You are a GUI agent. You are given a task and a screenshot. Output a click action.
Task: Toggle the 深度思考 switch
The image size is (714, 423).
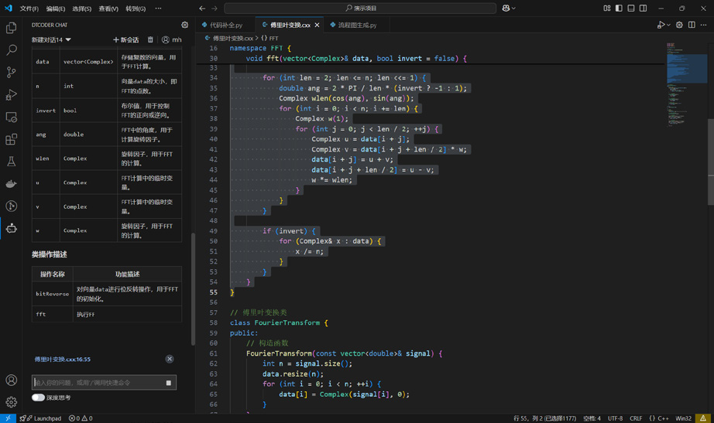pyautogui.click(x=38, y=397)
